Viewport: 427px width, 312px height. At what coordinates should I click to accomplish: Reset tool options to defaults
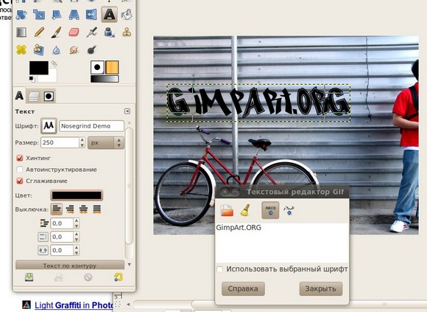(x=119, y=277)
